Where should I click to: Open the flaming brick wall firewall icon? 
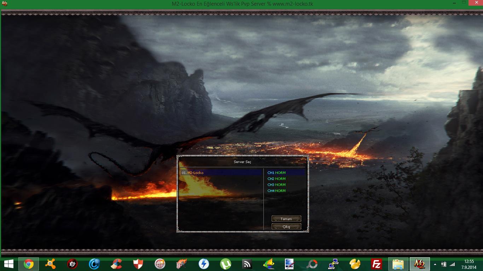tap(182, 264)
